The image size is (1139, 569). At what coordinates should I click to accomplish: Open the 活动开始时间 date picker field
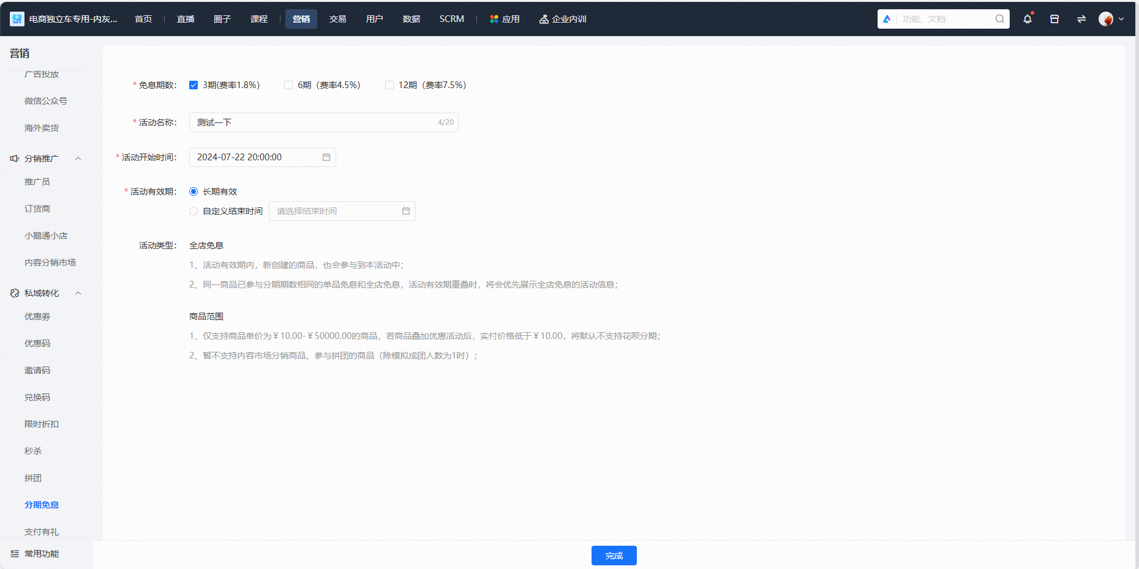click(262, 157)
